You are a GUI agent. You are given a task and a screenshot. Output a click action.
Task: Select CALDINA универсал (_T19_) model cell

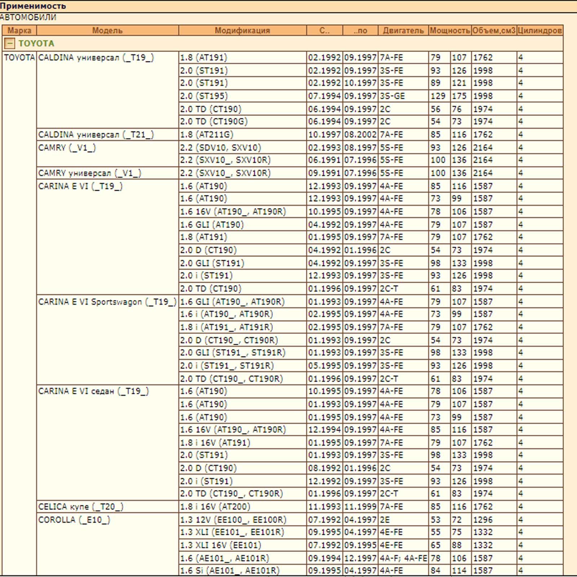(107, 89)
